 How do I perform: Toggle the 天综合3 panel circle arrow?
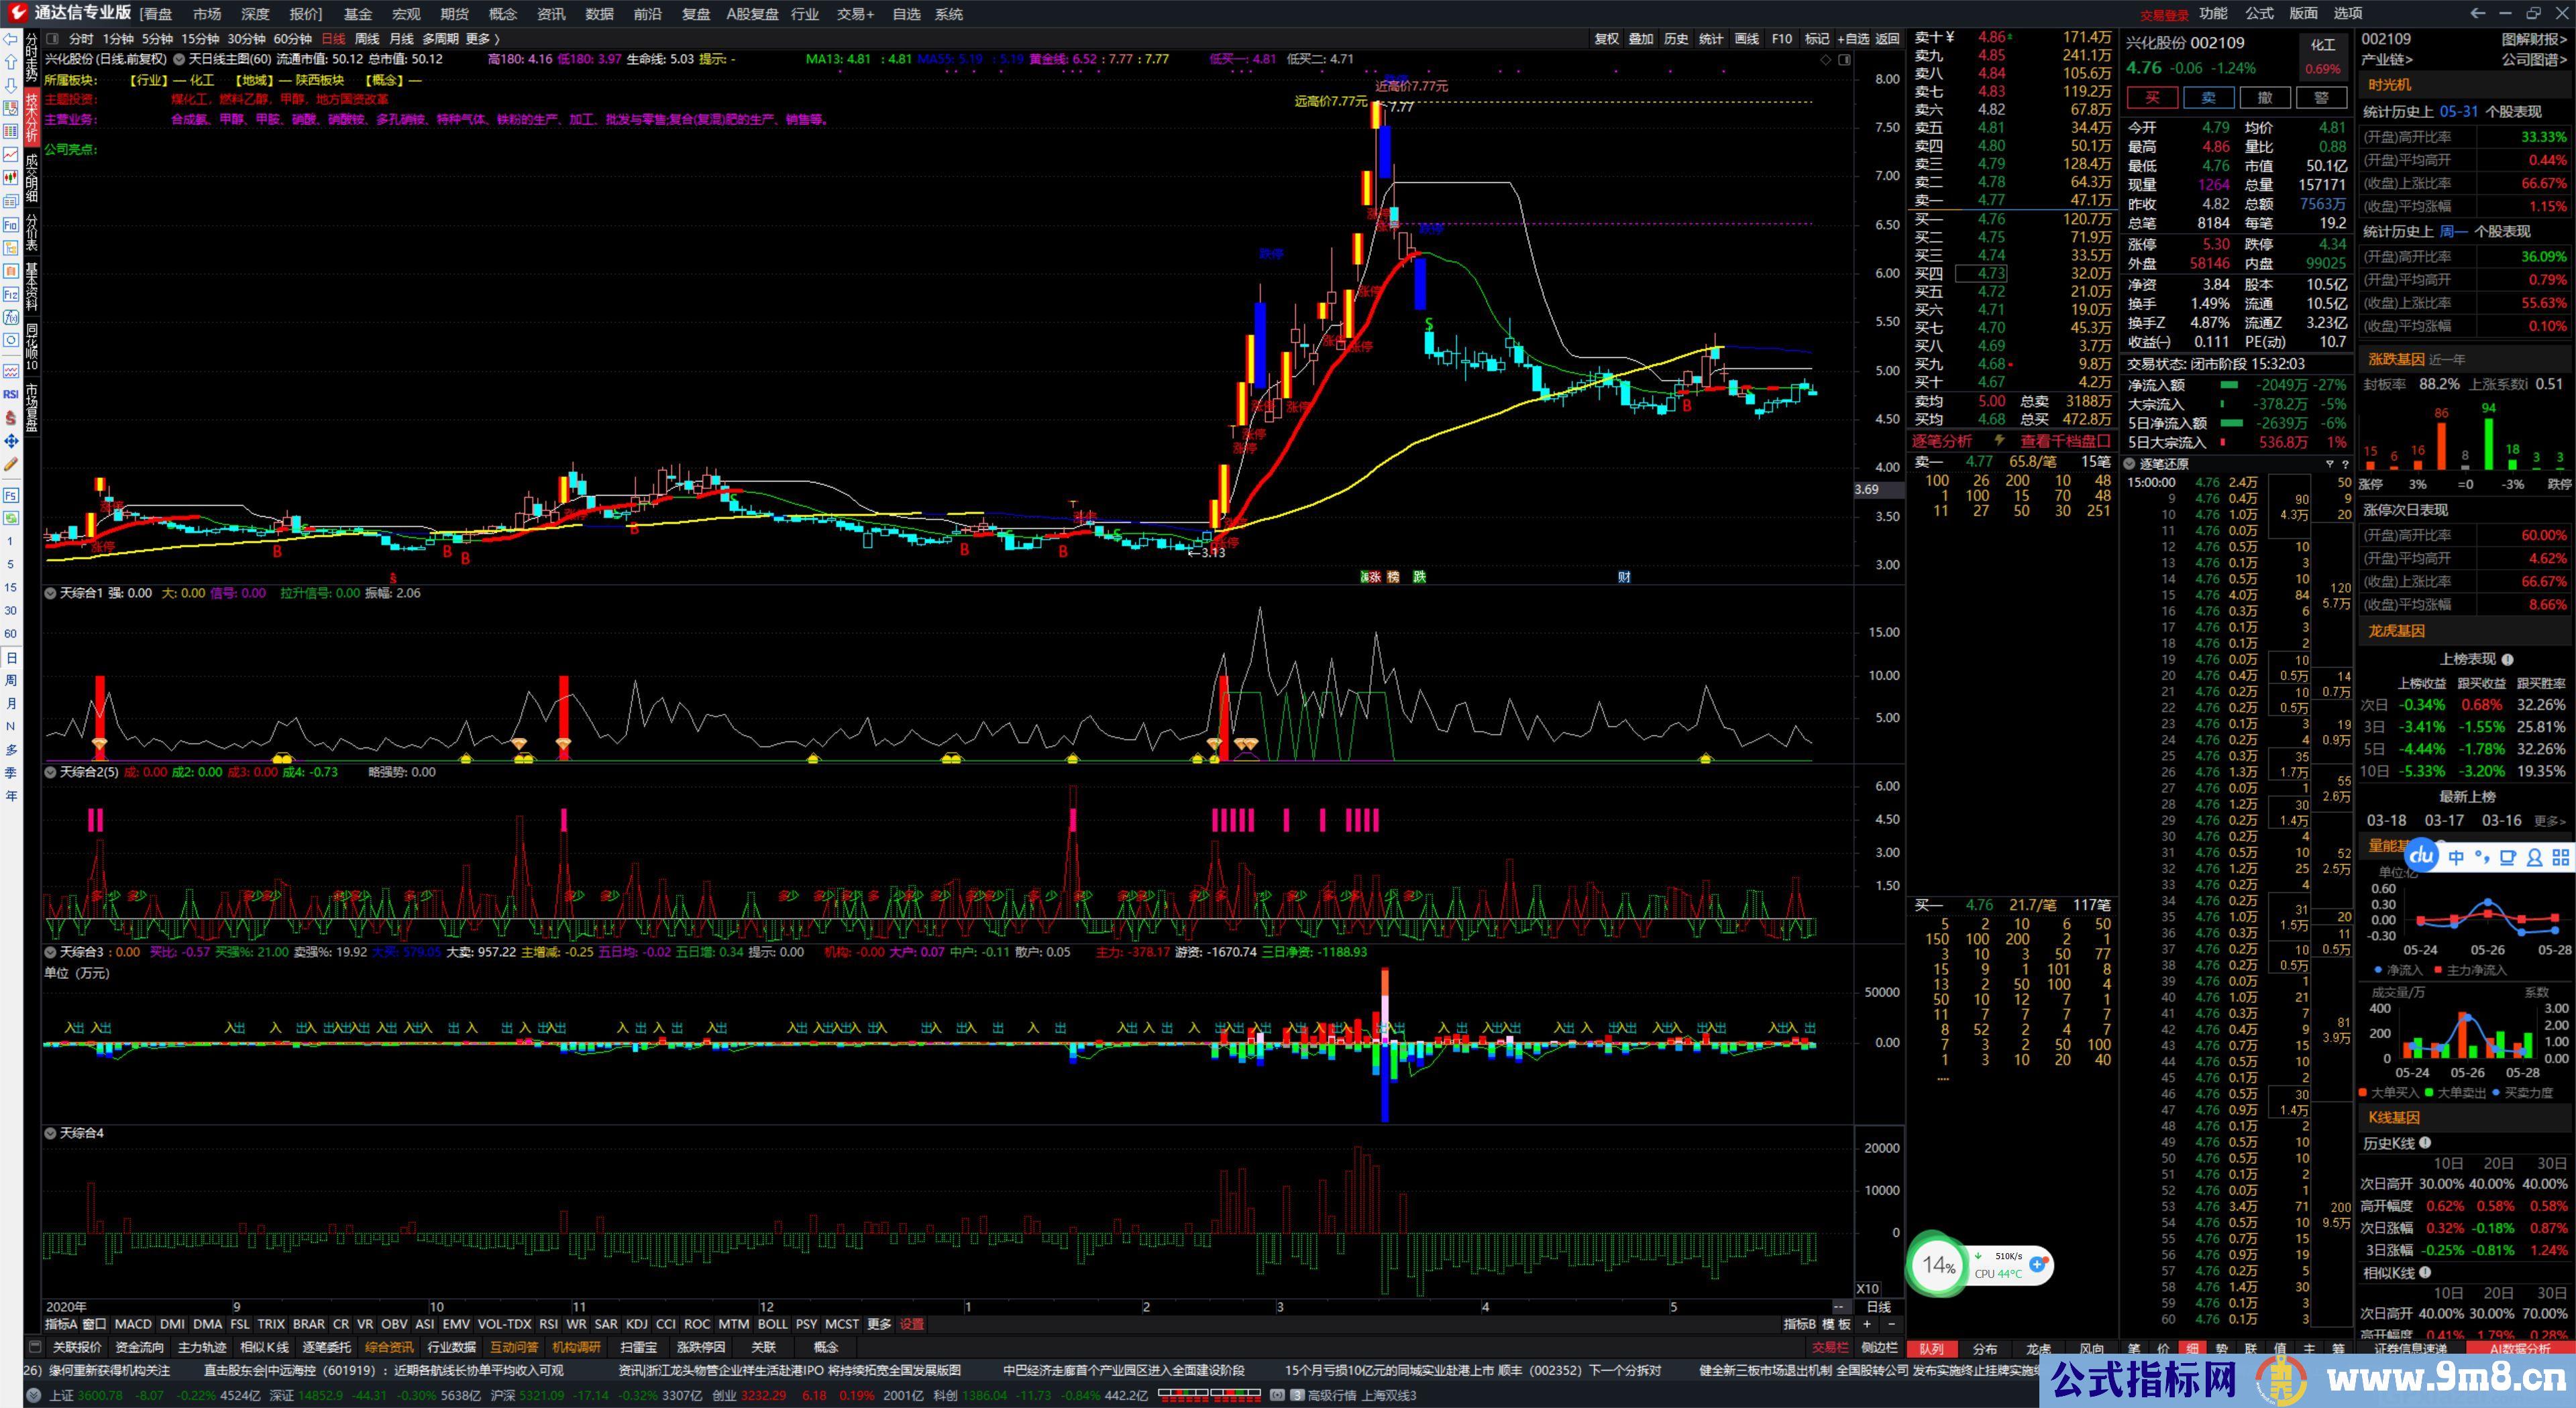50,952
